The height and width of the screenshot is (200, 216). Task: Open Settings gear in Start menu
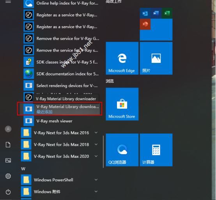click(8, 176)
